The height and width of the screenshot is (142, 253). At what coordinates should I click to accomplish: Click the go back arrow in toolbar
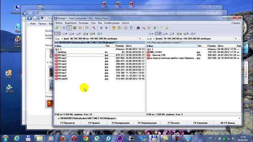point(101,28)
